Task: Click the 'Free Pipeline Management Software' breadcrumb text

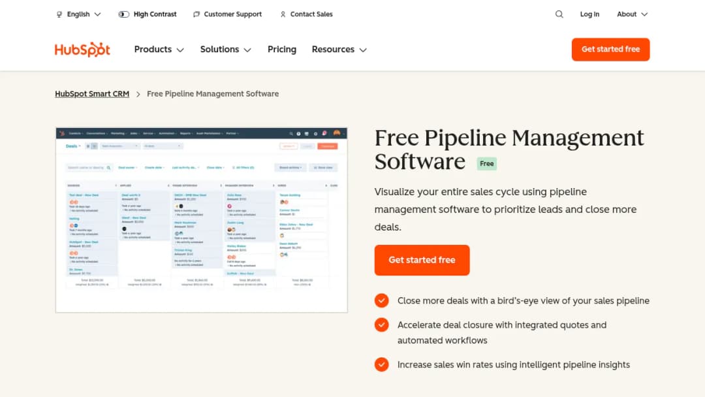Action: coord(213,93)
